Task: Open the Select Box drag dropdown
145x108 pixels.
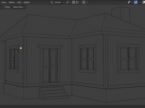Action: (x=19, y=7)
